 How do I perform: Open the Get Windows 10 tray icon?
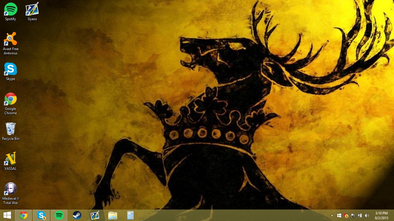339,216
